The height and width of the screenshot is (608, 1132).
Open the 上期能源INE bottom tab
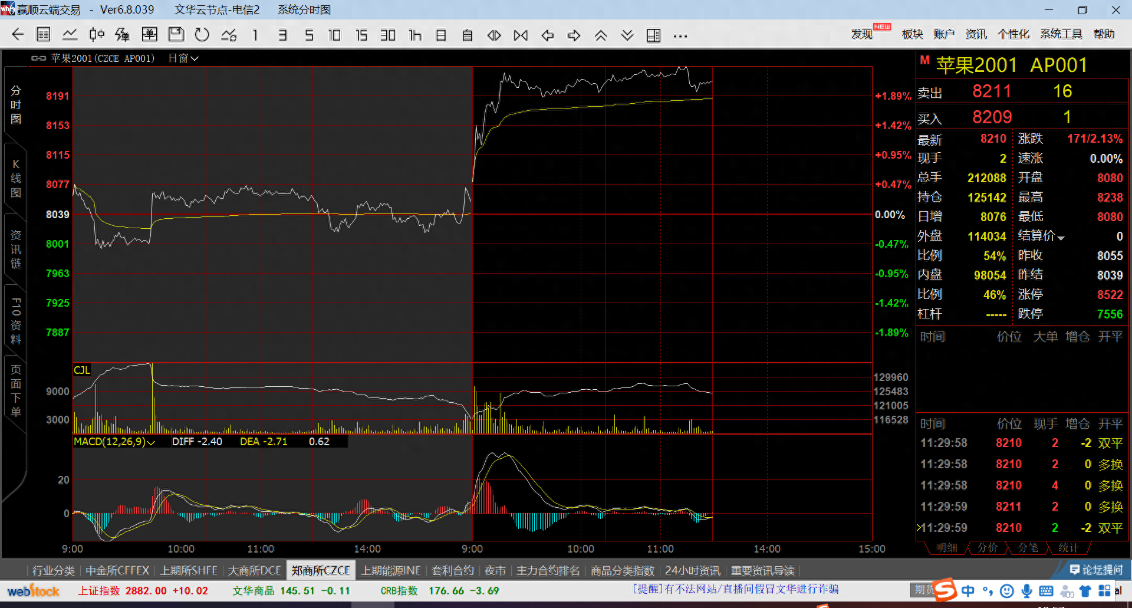pos(391,570)
